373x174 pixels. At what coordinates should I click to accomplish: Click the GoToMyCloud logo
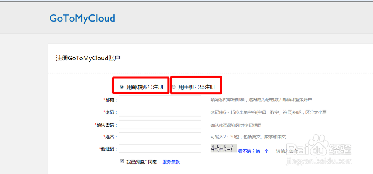click(82, 19)
